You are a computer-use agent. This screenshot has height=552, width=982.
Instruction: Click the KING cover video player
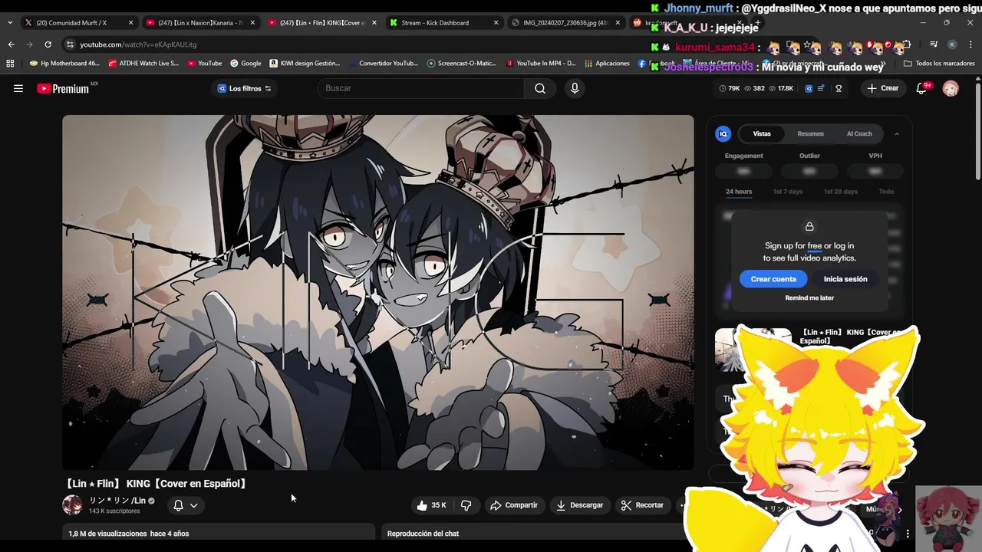(x=378, y=292)
